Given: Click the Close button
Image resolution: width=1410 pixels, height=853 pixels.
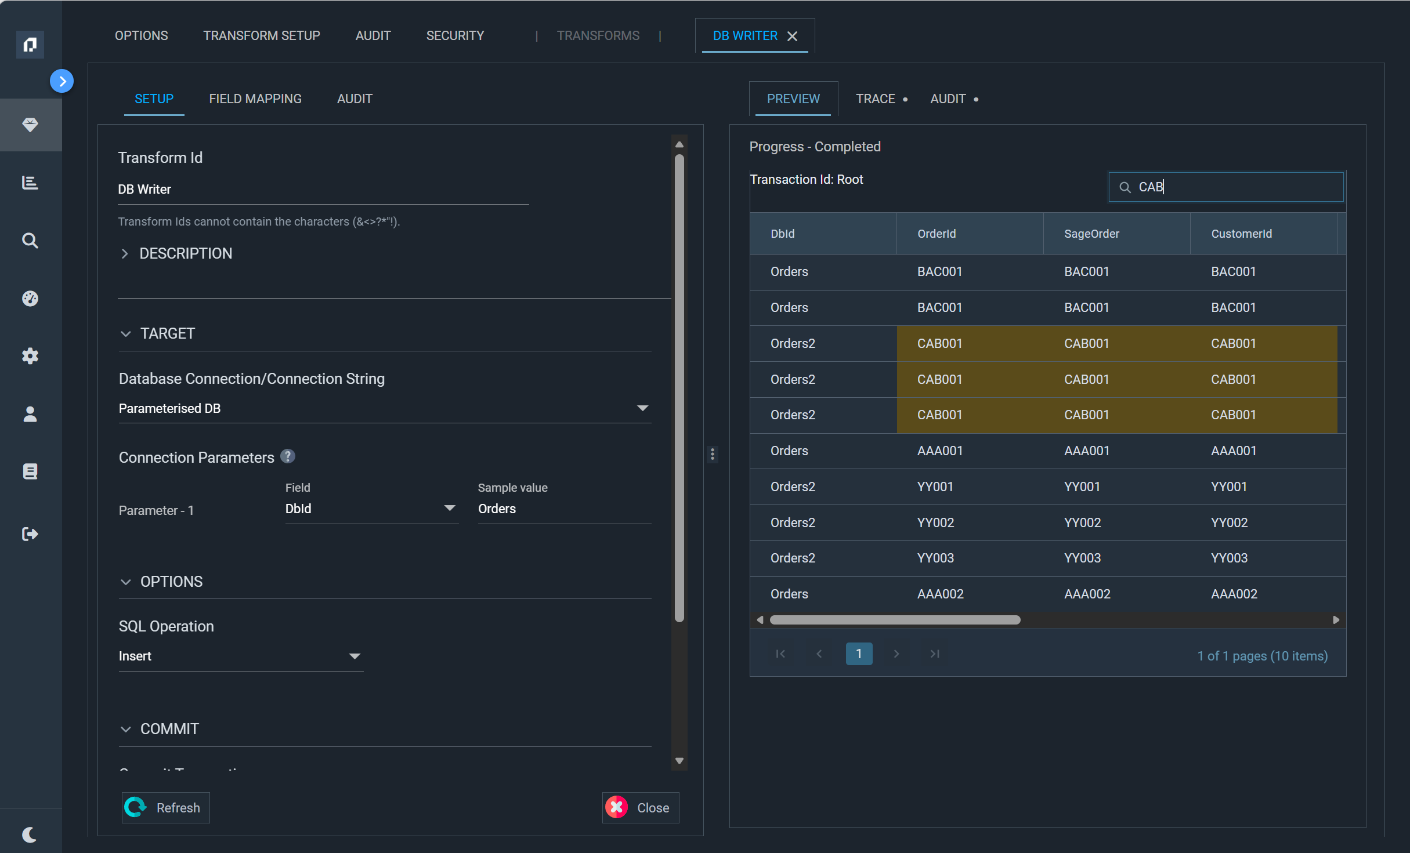Looking at the screenshot, I should tap(641, 808).
